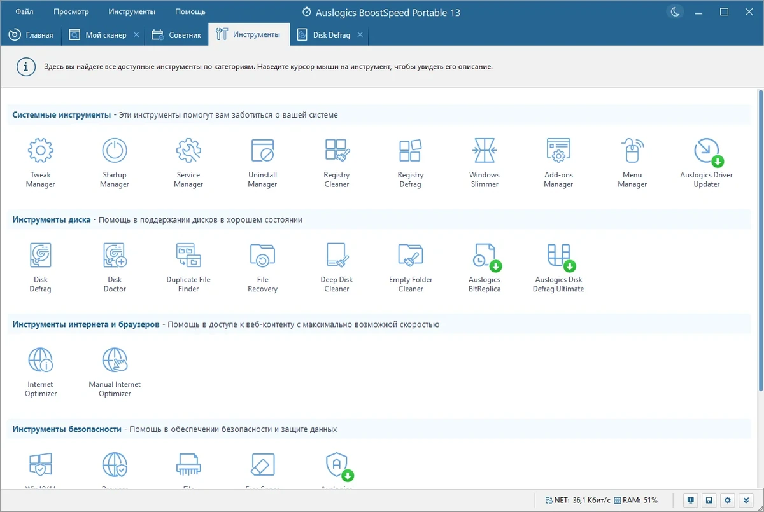Open the Tweak Manager tool
Viewport: 764px width, 512px height.
(x=40, y=162)
